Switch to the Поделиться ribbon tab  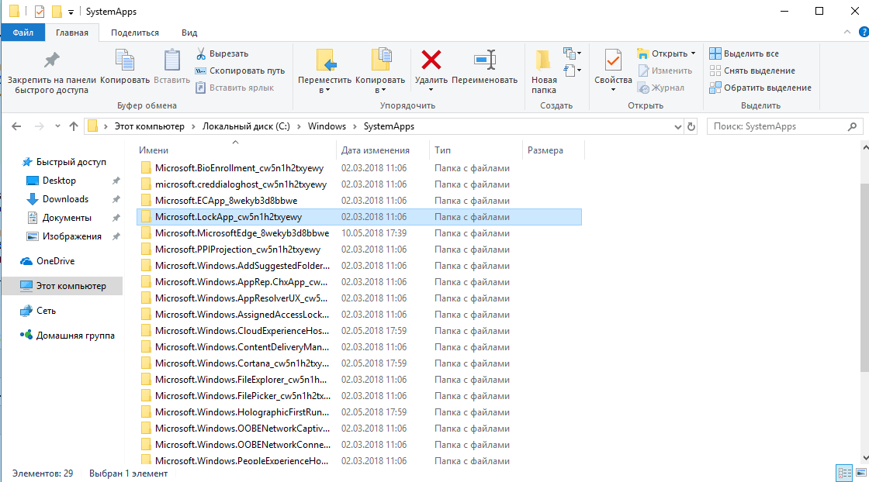(135, 33)
